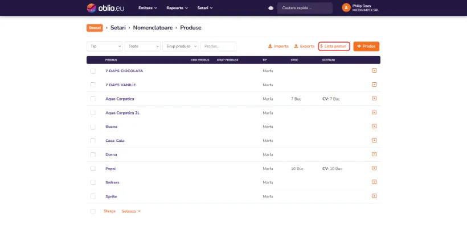The image size is (467, 231).
Task: Click the Produse breadcrumb
Action: click(x=191, y=28)
